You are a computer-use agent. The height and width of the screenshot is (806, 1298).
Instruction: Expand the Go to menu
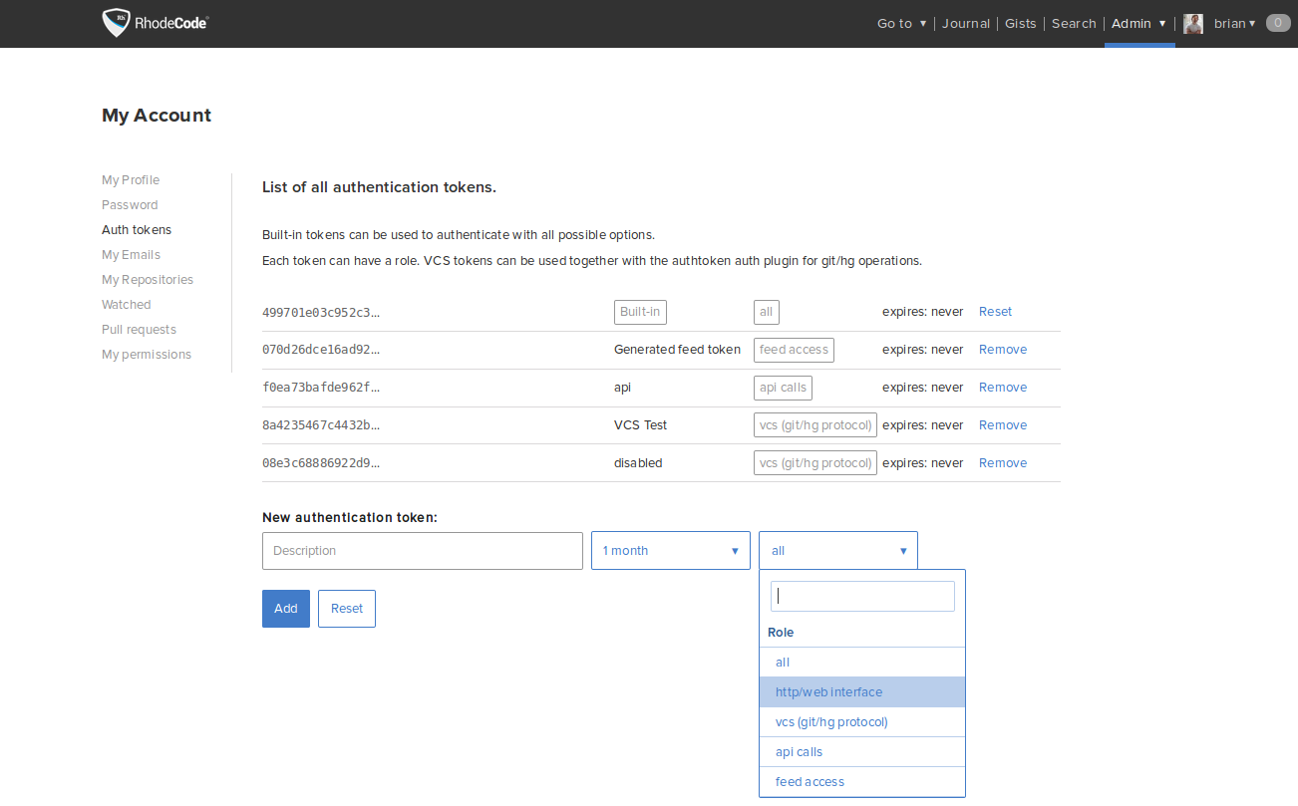pos(901,24)
